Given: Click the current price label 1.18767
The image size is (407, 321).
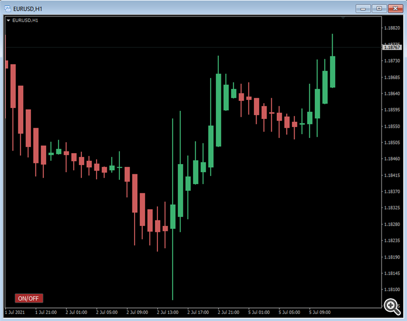Looking at the screenshot, I should pos(392,47).
